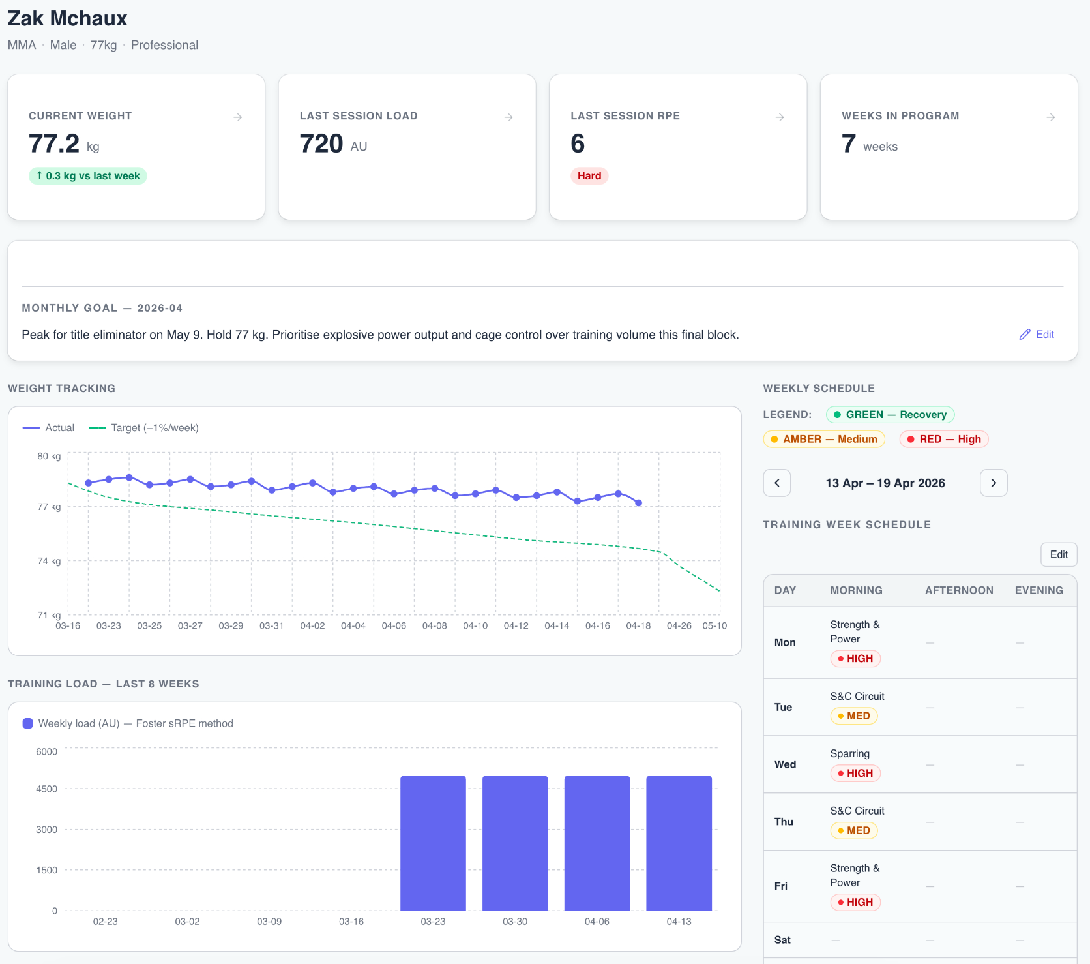Screen dimensions: 1090x964
Task: Open Last Session Load card arrow
Action: click(508, 117)
